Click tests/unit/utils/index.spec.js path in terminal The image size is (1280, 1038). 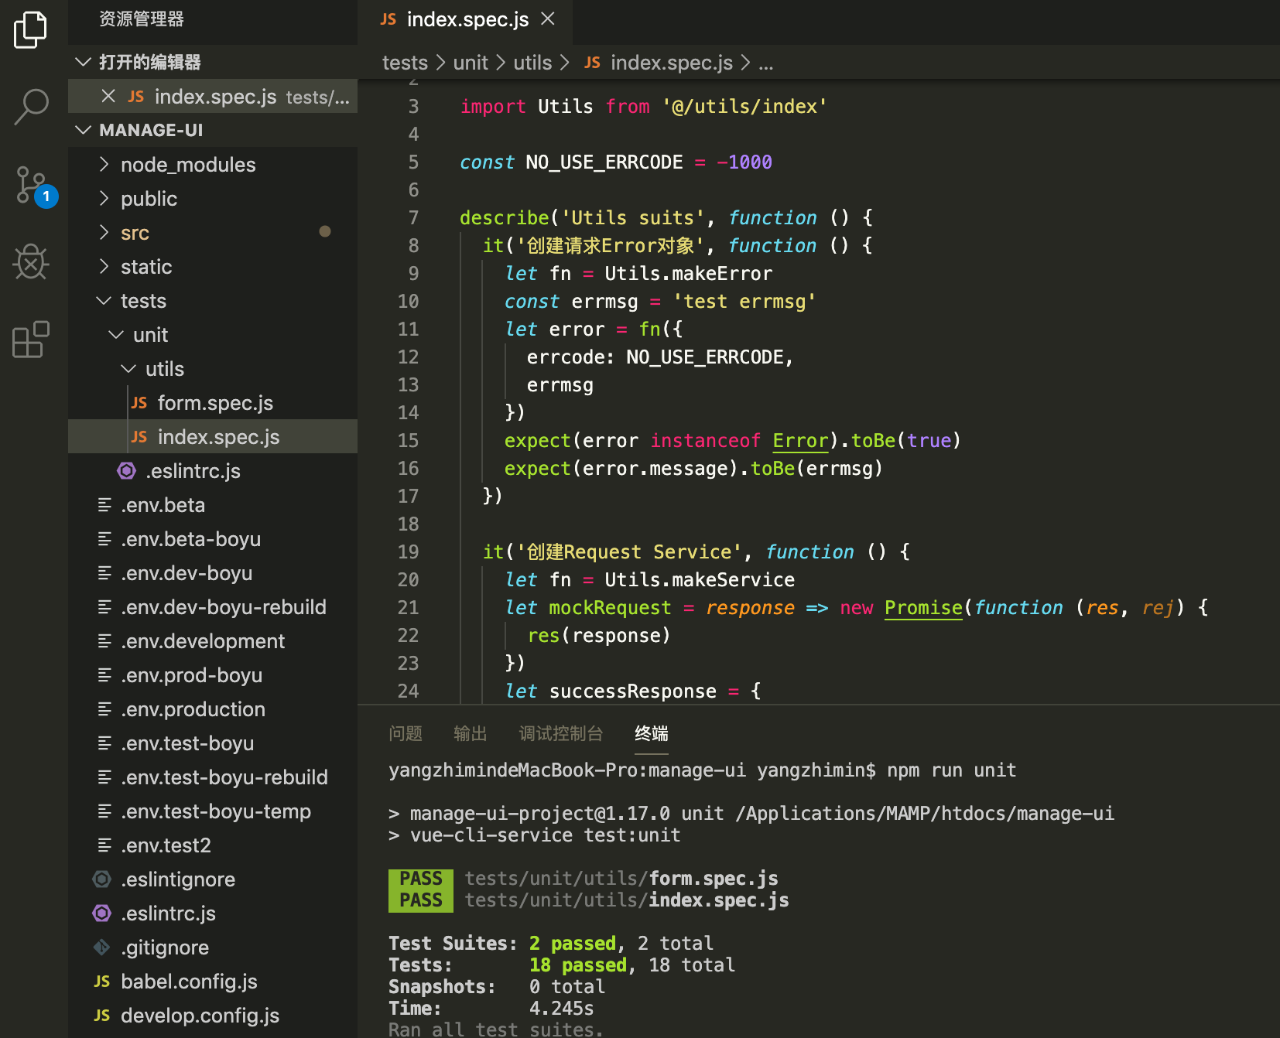coord(627,900)
